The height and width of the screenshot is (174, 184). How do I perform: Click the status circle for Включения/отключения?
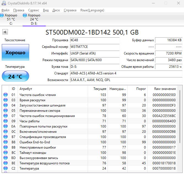6,131
